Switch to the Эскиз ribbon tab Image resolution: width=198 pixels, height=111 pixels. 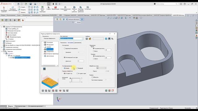tap(19, 15)
